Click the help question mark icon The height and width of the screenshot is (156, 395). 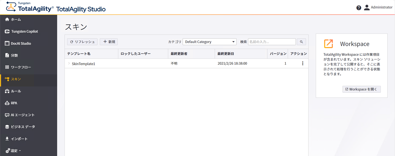359,8
